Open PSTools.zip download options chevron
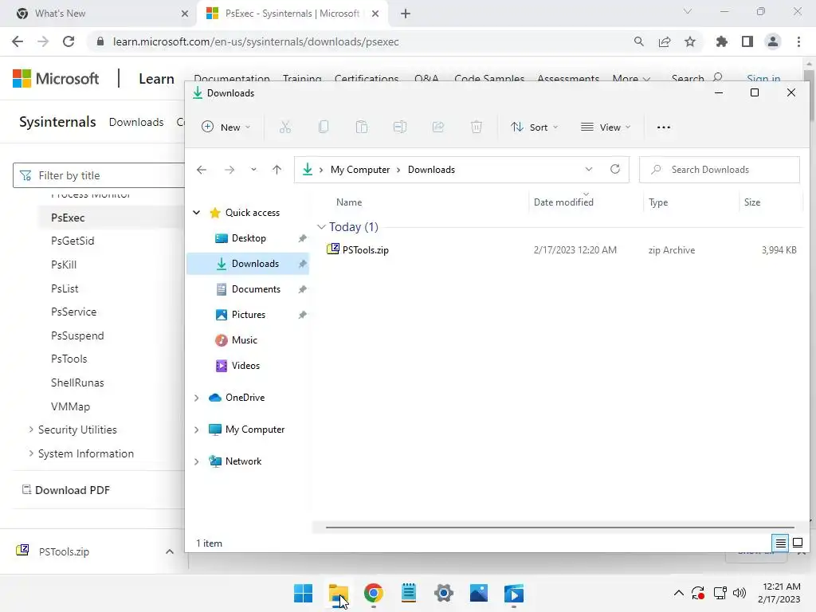Viewport: 816px width, 612px height. pos(170,551)
